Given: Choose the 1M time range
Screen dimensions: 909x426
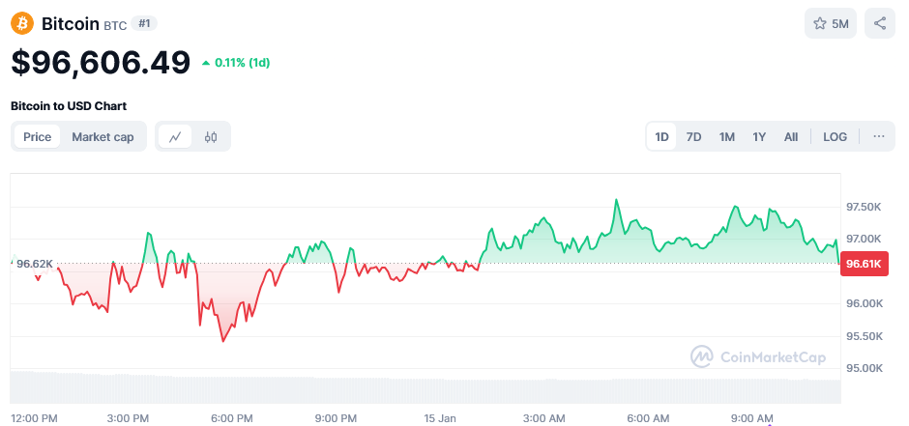Looking at the screenshot, I should point(727,137).
